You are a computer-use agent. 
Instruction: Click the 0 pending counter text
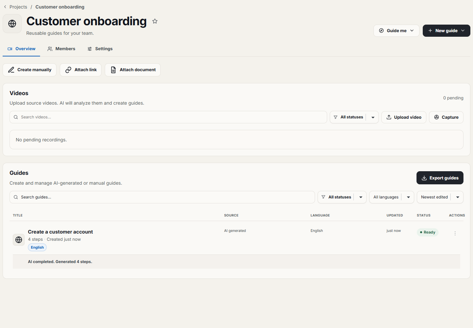pos(453,98)
